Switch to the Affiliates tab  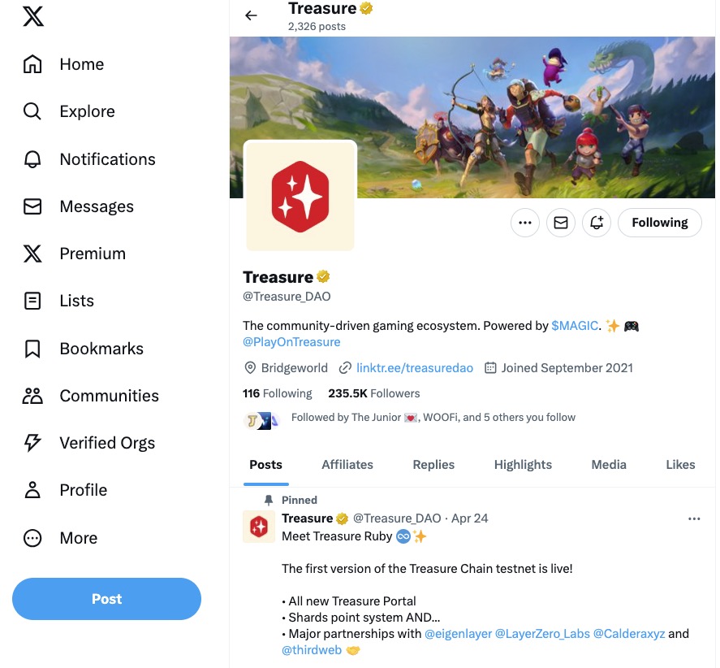point(347,465)
